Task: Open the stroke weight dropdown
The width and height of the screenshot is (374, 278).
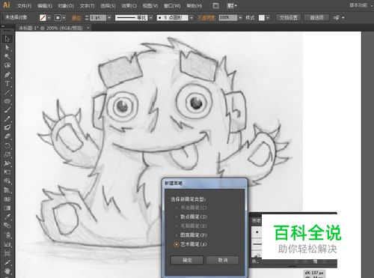Action: click(109, 18)
